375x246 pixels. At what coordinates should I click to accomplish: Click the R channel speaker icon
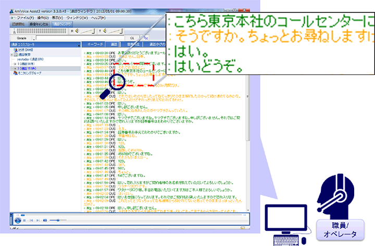pyautogui.click(x=76, y=31)
